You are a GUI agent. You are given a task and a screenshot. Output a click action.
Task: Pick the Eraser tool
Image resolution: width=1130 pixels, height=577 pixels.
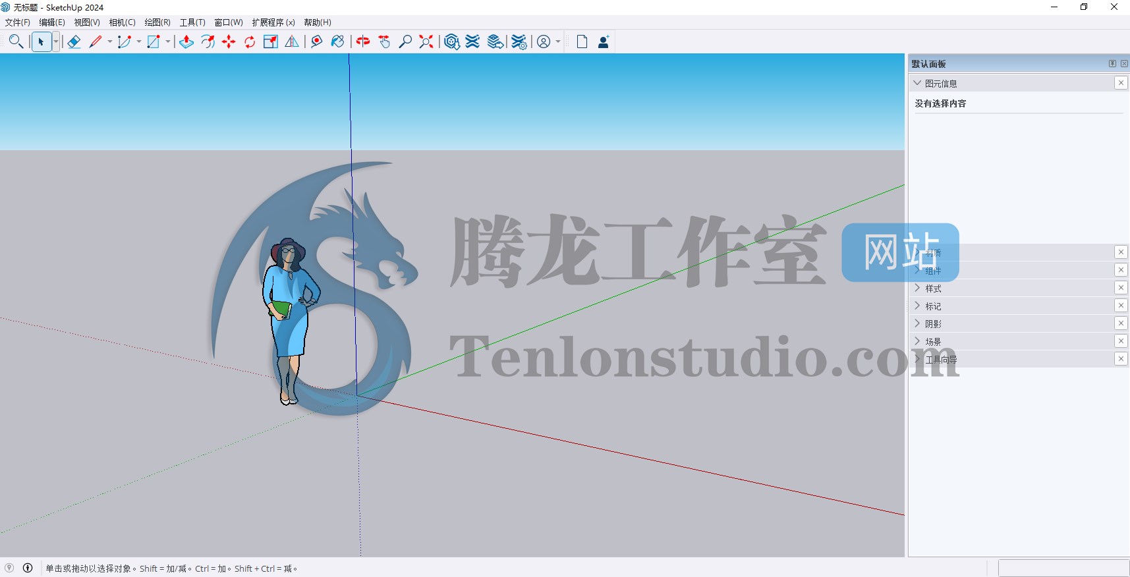(x=74, y=41)
